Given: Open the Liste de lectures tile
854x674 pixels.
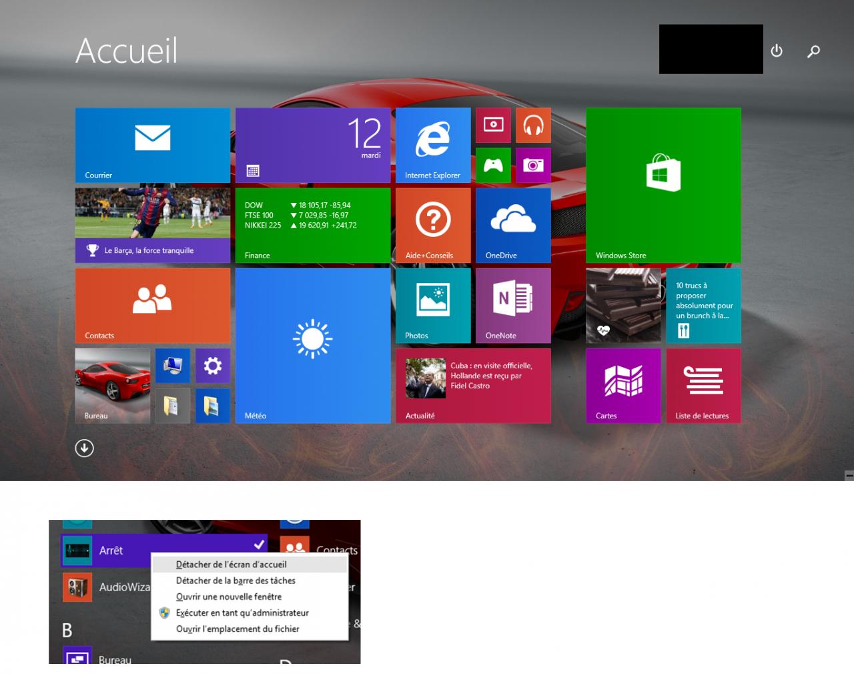Looking at the screenshot, I should coord(703,386).
